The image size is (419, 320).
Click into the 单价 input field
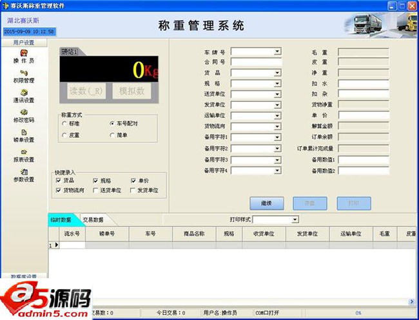pos(364,115)
